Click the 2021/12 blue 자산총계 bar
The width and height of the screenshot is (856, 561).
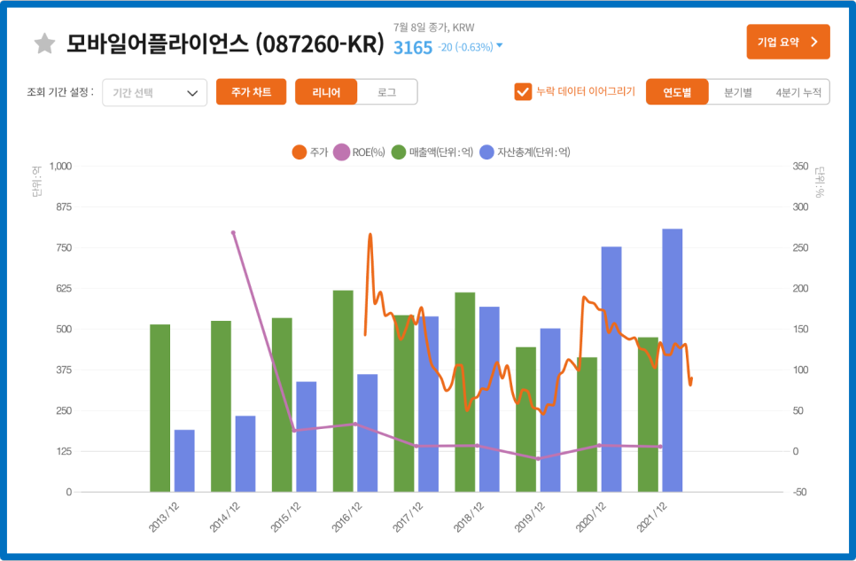click(672, 361)
